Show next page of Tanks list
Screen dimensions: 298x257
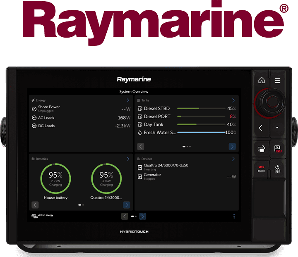232,147
